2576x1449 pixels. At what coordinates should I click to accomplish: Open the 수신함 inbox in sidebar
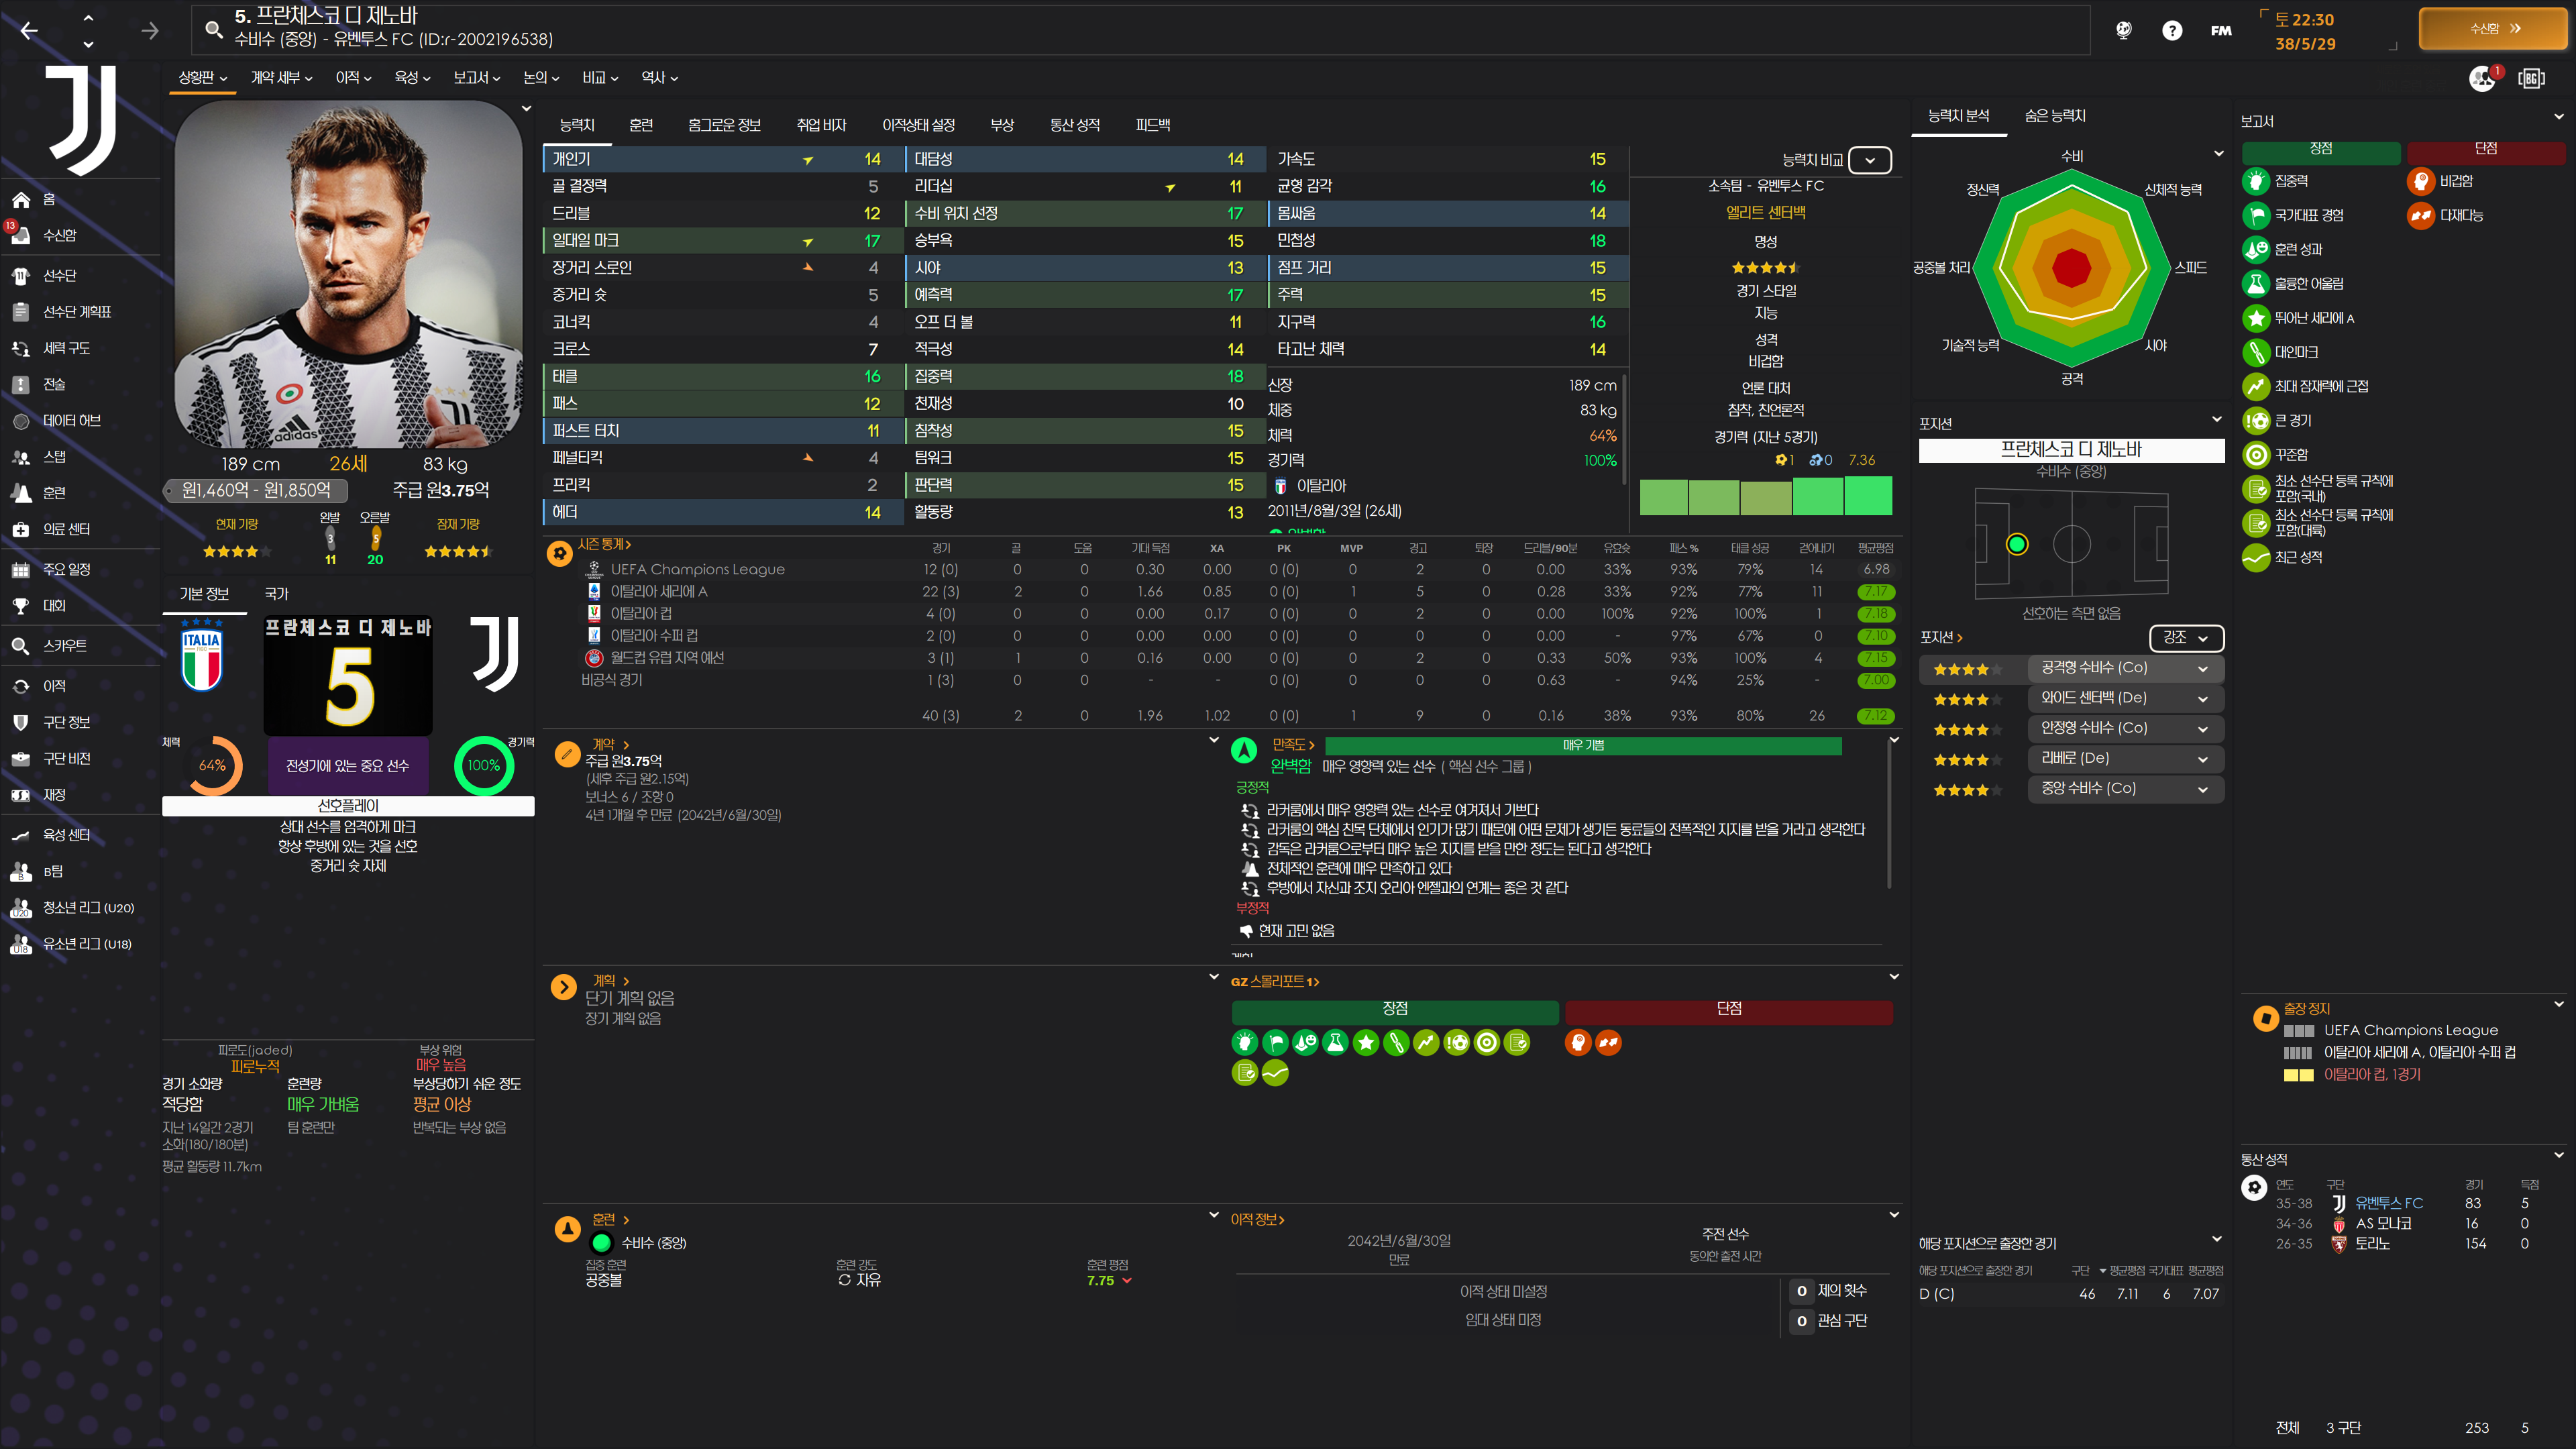[x=59, y=236]
